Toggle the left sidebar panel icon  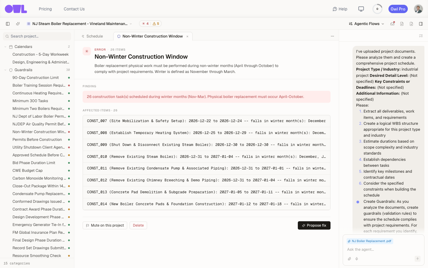(8, 24)
